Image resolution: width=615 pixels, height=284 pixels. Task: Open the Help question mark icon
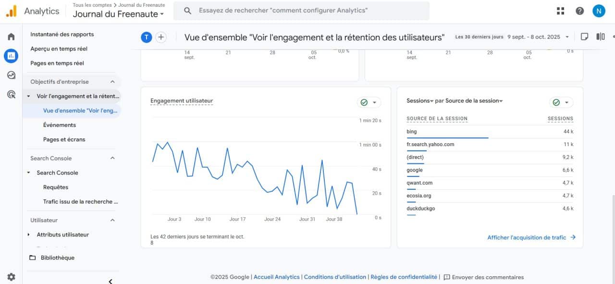pos(580,11)
